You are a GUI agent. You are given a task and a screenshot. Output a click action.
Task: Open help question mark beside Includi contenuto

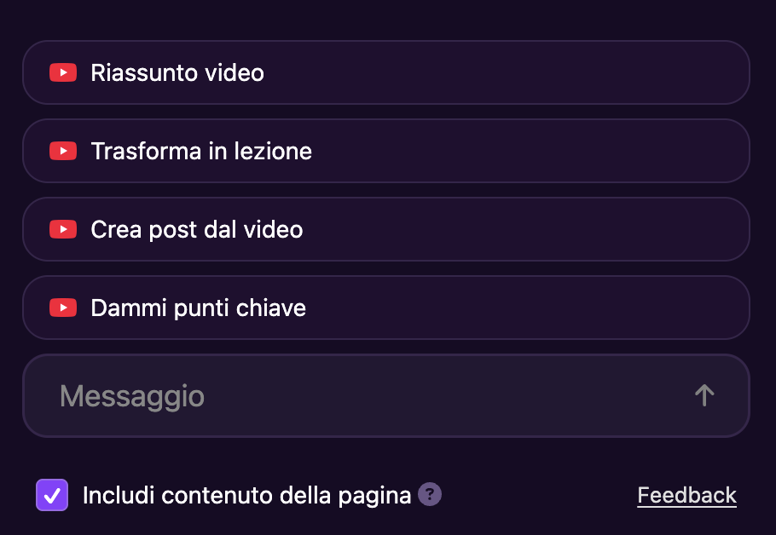point(430,494)
